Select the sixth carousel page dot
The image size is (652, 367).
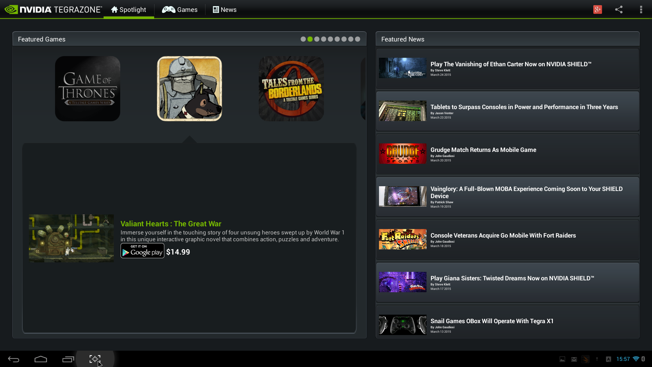[337, 39]
